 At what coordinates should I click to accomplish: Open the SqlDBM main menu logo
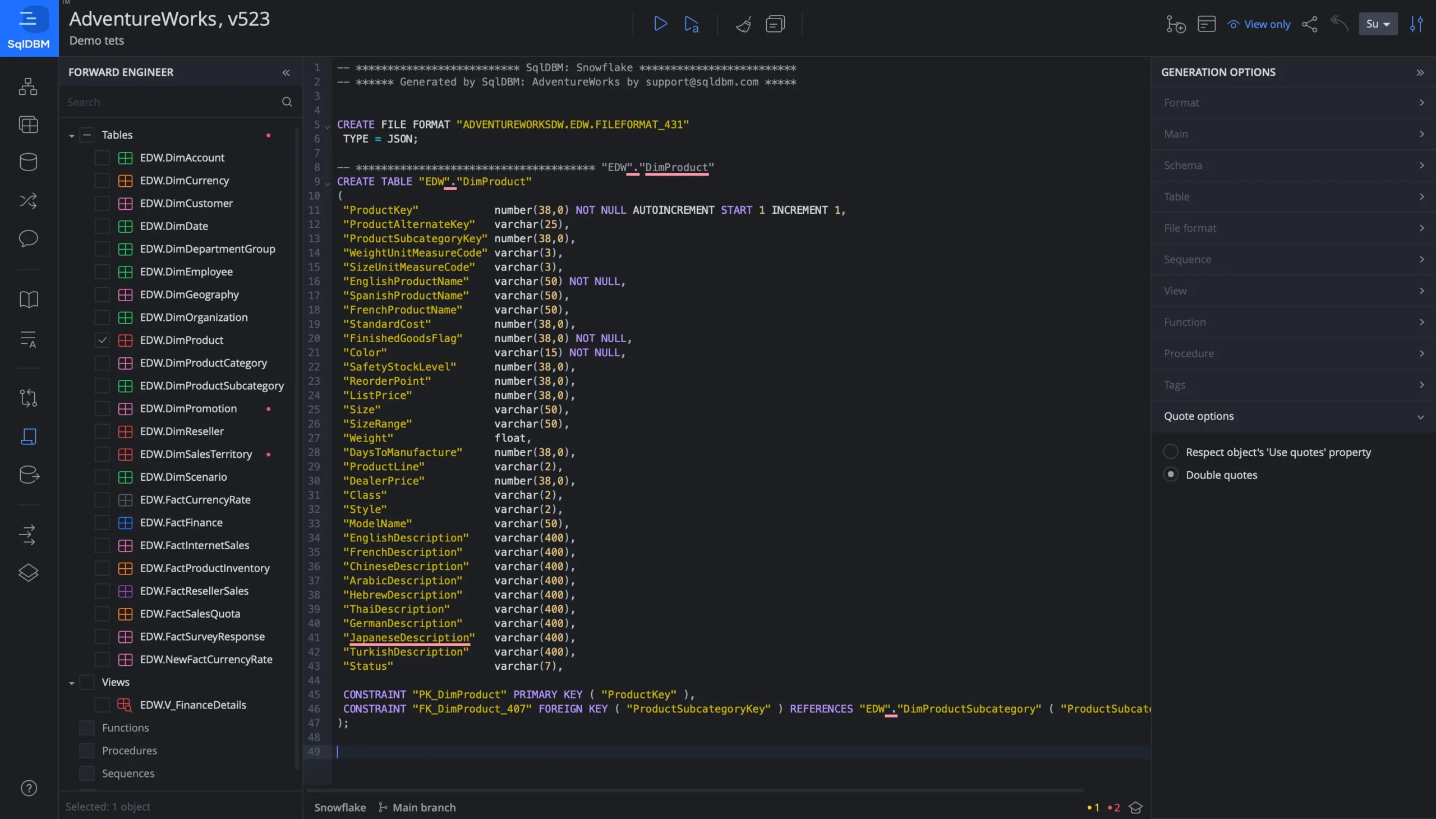pos(29,28)
